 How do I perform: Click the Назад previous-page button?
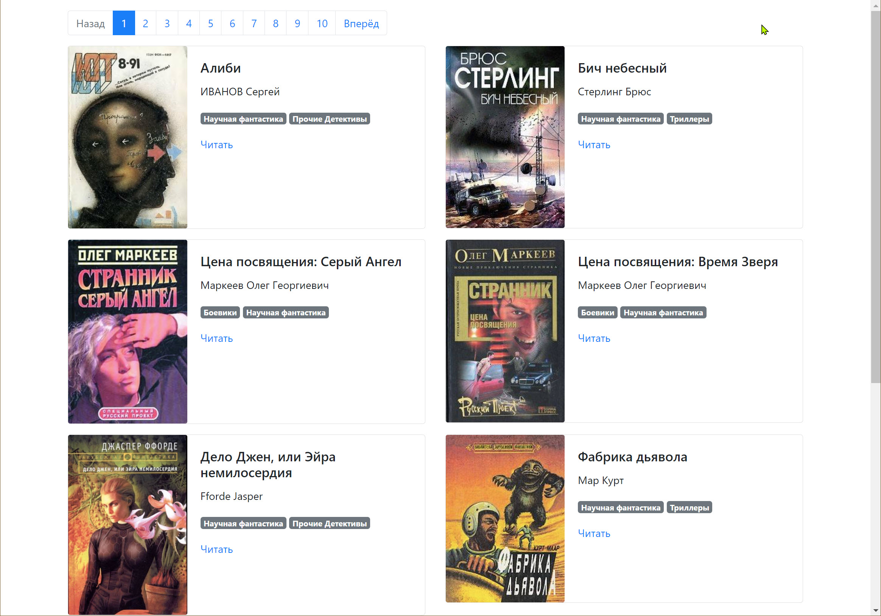(90, 23)
